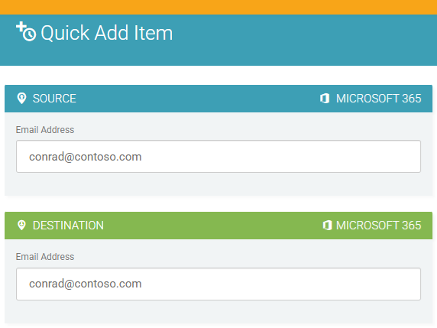Focus the Source Email Address field
This screenshot has height=328, width=437.
(218, 157)
